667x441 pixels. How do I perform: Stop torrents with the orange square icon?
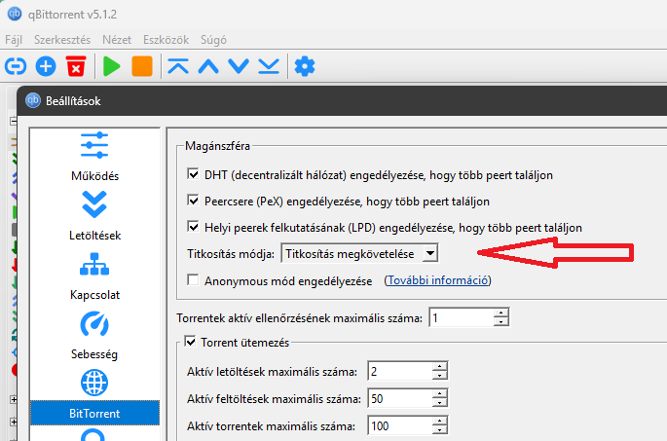pyautogui.click(x=142, y=66)
